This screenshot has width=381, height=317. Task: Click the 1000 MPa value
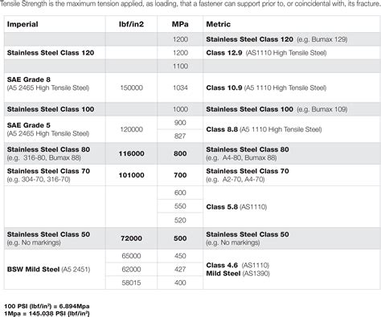click(180, 109)
